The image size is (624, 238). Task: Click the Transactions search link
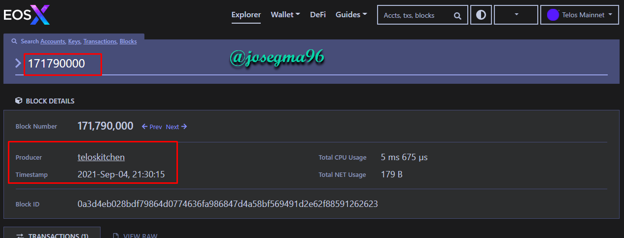(x=100, y=41)
